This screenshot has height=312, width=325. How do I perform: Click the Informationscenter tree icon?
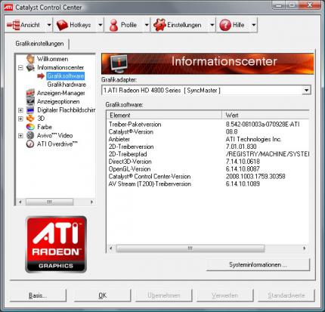tap(30, 67)
